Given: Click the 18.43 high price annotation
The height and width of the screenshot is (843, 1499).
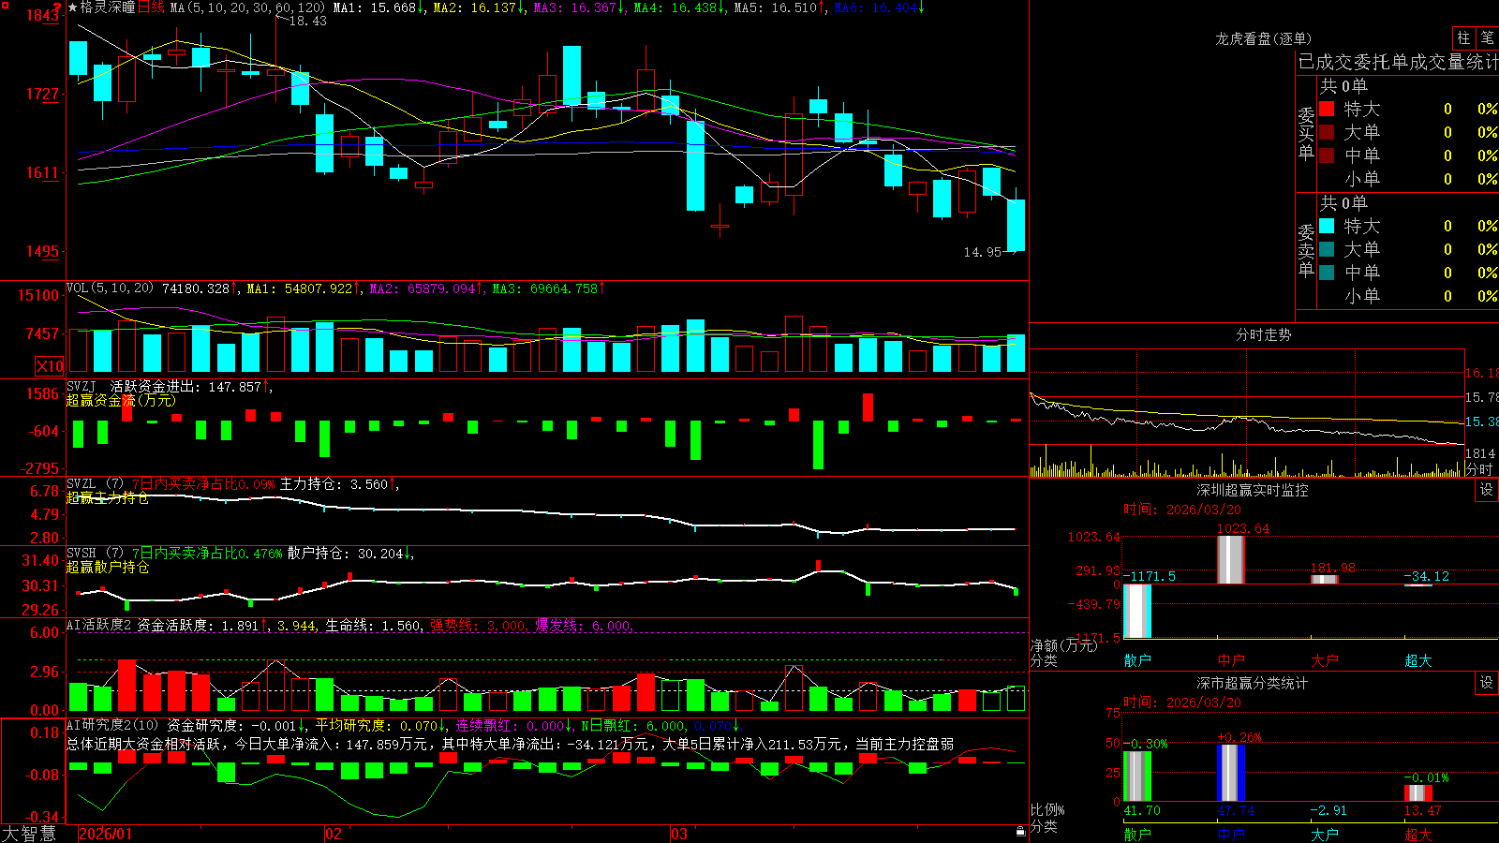Looking at the screenshot, I should pos(307,21).
